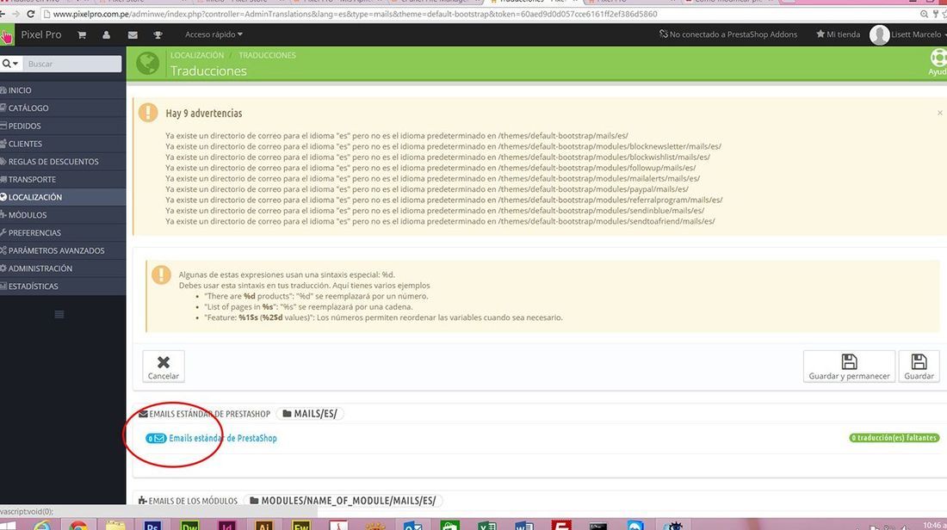Click the Pixel Pro shop name

click(41, 34)
